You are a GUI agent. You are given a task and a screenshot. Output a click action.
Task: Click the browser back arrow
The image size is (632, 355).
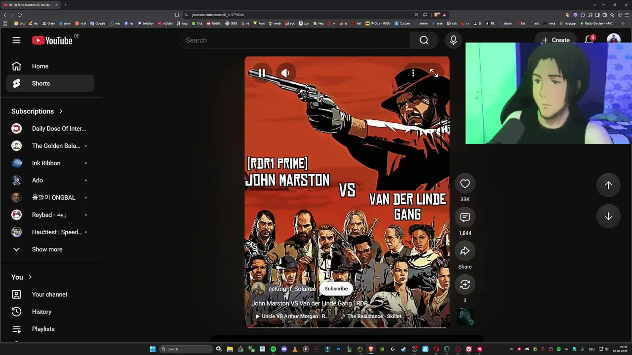tap(5, 15)
